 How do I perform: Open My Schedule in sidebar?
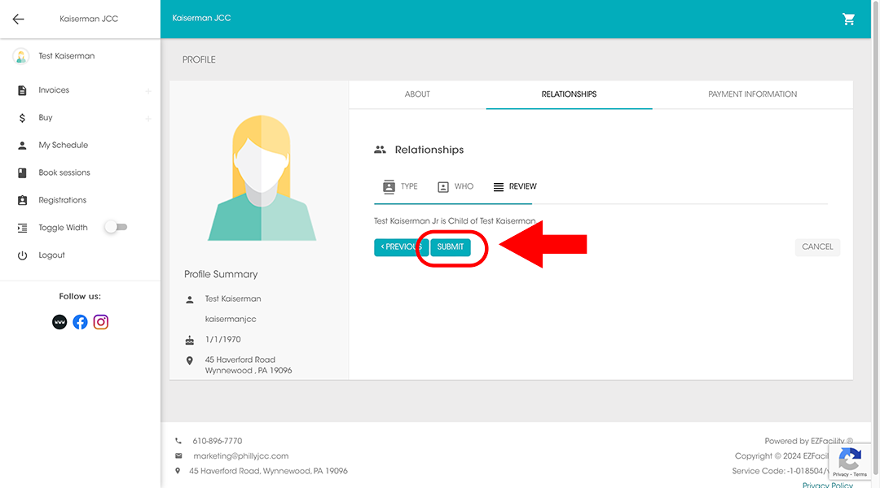[63, 145]
